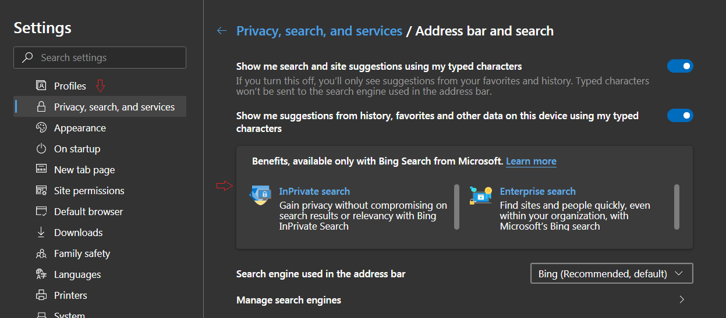Open On startup settings
Image resolution: width=726 pixels, height=318 pixels.
click(100, 149)
